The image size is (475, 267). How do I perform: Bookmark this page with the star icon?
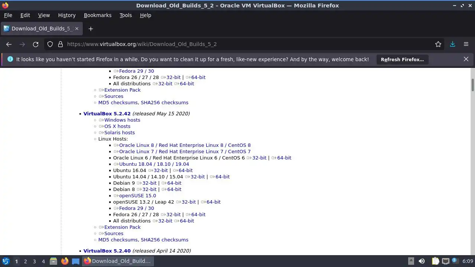438,44
